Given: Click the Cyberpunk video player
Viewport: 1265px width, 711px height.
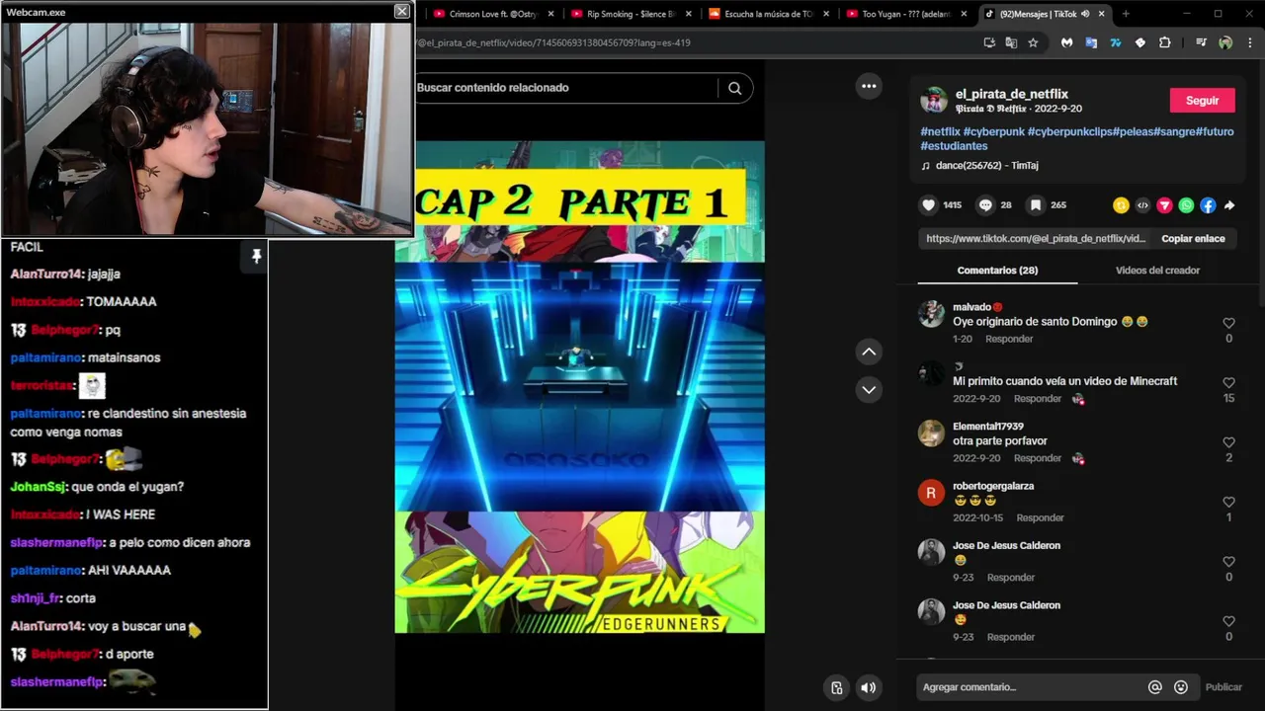Looking at the screenshot, I should (x=579, y=386).
